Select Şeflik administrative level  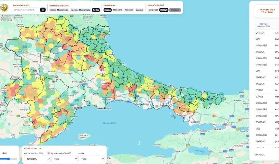coord(96,10)
